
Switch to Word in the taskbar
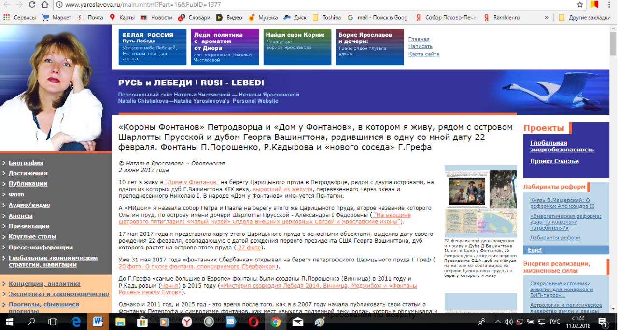98,321
